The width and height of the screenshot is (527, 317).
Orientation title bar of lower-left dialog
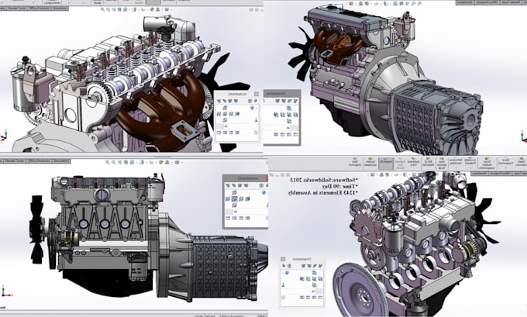click(x=246, y=178)
